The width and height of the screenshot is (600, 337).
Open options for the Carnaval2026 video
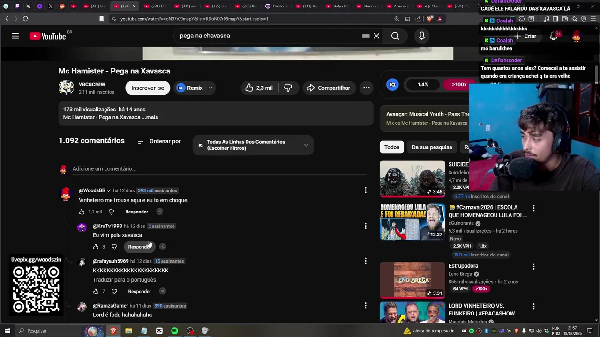[x=533, y=208]
